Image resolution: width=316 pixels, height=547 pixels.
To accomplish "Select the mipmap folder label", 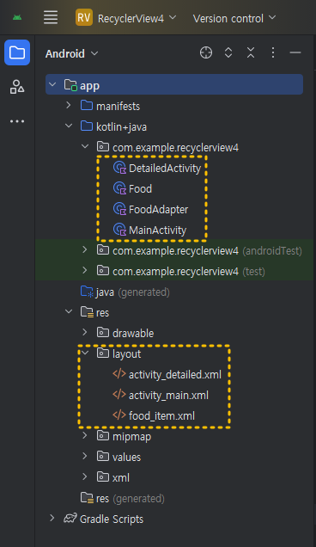I will (x=131, y=437).
